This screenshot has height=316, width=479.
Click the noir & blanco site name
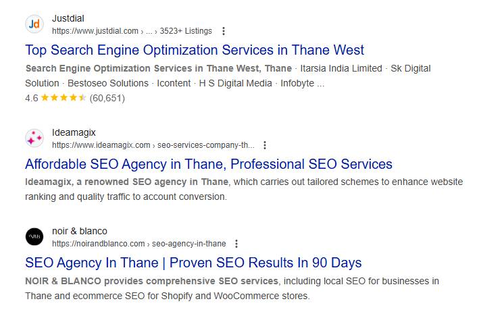point(80,231)
